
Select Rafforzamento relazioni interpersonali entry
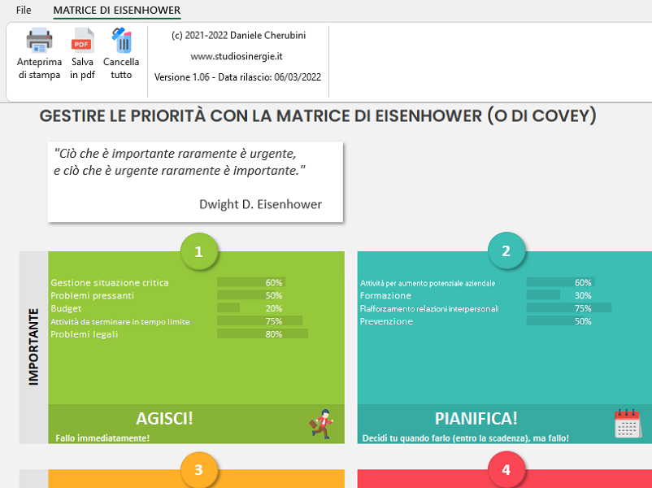[x=429, y=309]
